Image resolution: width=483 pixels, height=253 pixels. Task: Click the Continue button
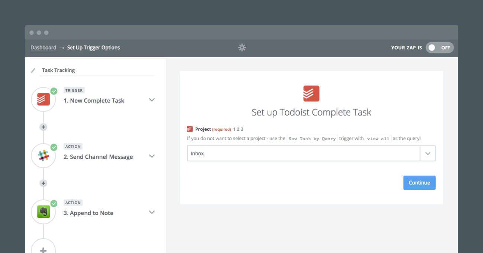click(419, 183)
